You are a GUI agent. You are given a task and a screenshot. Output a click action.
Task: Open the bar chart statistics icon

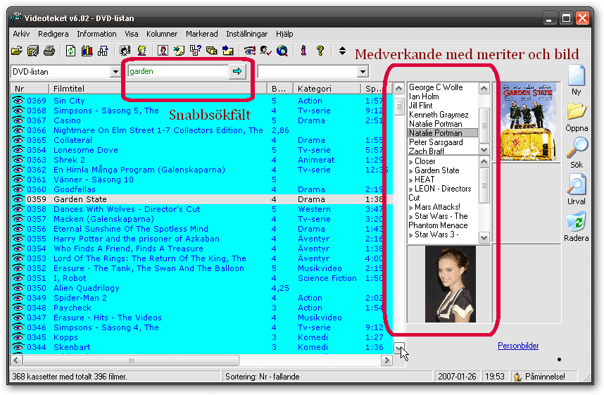[87, 51]
